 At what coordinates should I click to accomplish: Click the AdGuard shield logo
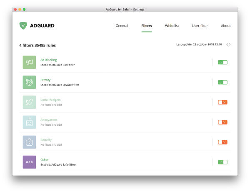point(23,26)
